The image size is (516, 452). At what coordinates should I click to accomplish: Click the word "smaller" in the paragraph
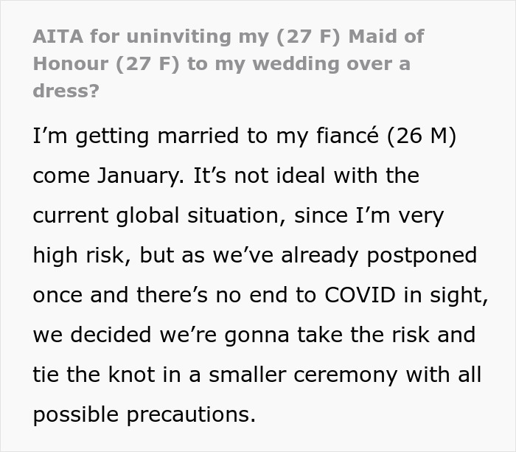coord(248,375)
